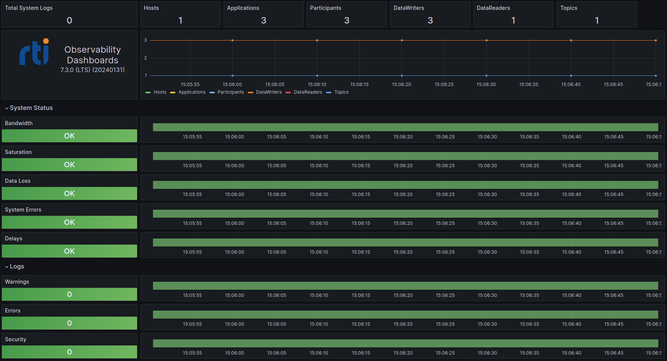Click the Warnings count bar showing 0

pos(69,294)
